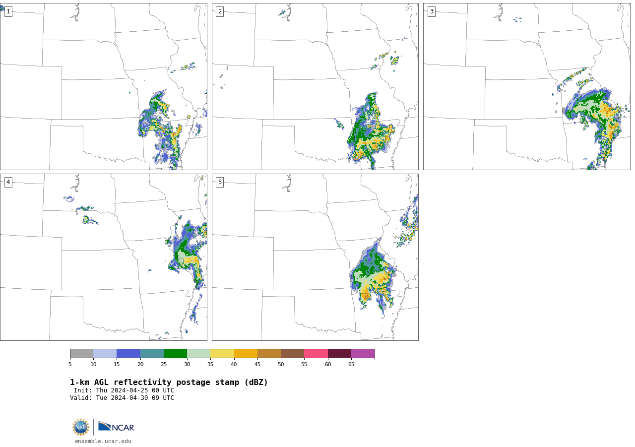This screenshot has width=635, height=447.
Task: Click the colorbar tick label 35
Action: click(210, 365)
